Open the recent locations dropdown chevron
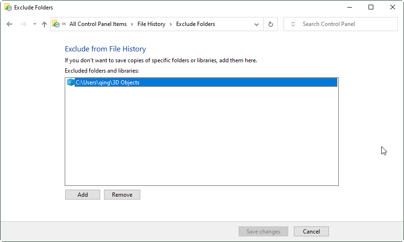 point(34,24)
